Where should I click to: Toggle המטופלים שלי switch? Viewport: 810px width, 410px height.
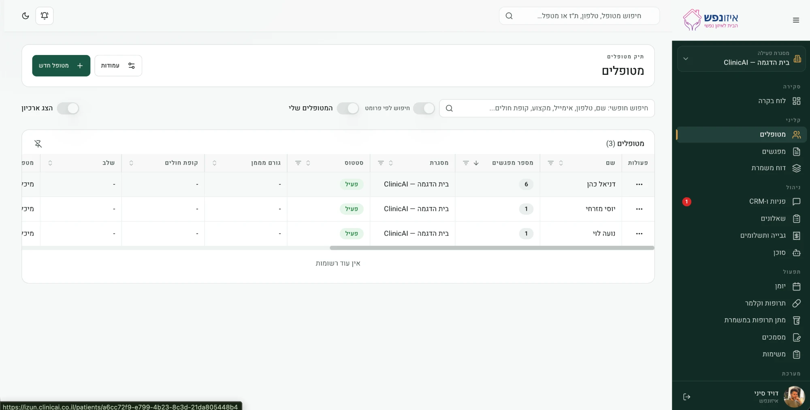348,108
